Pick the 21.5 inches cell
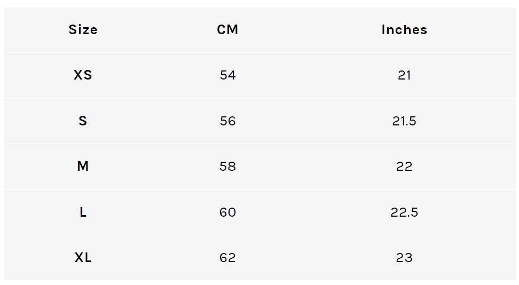The height and width of the screenshot is (285, 519). point(404,121)
